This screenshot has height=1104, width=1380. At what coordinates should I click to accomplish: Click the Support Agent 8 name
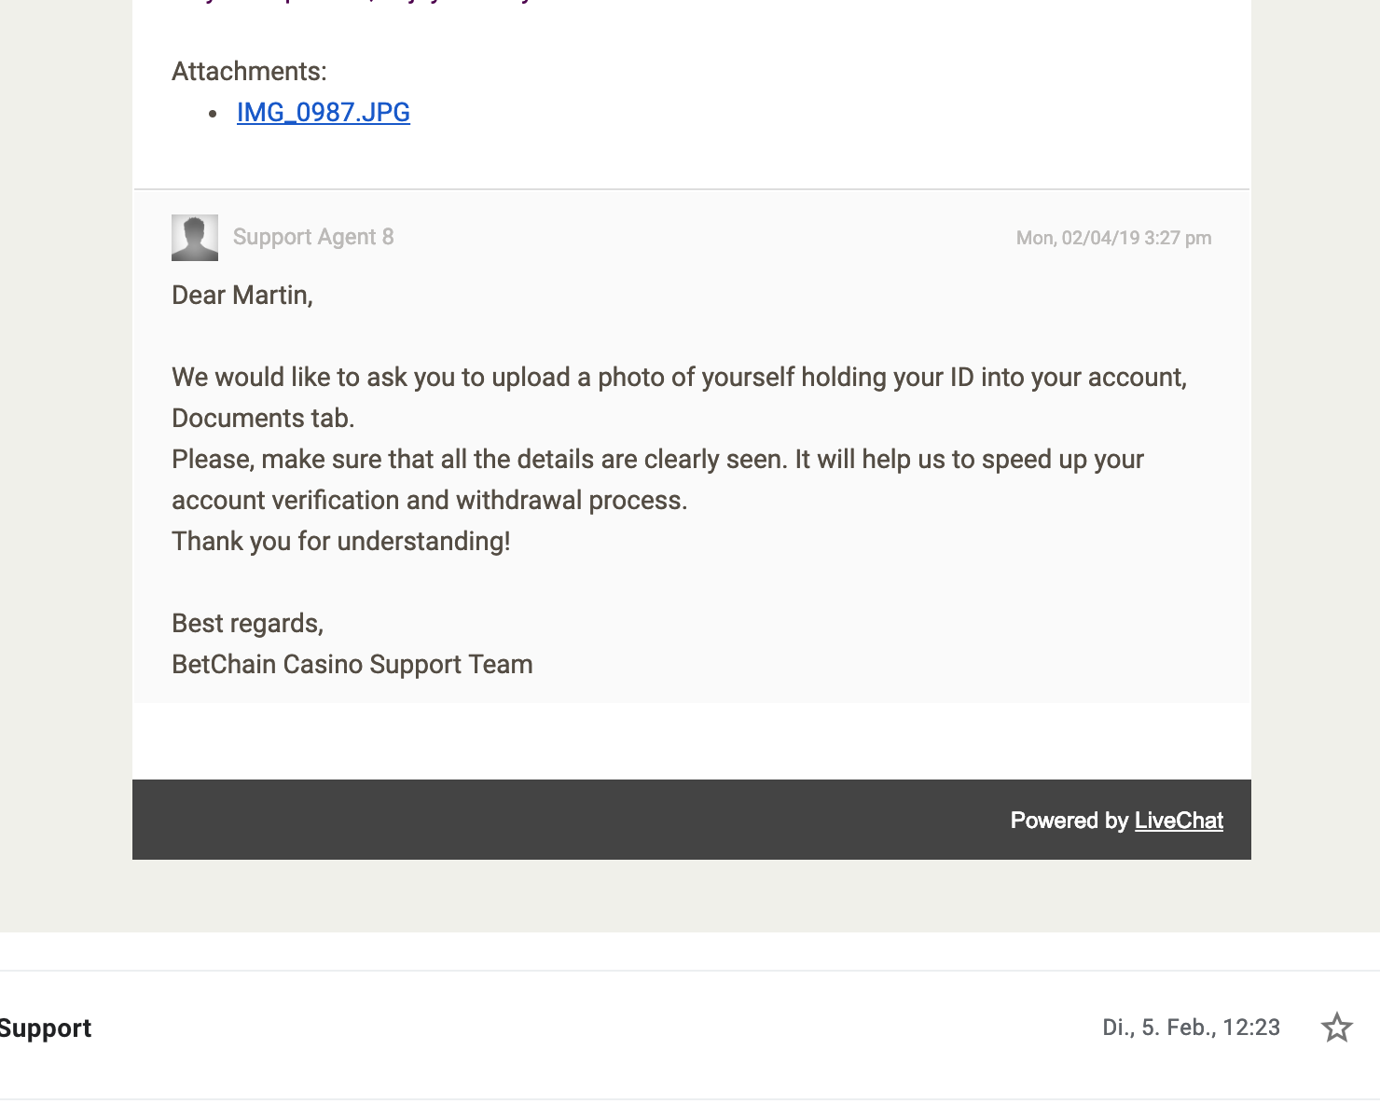(x=313, y=237)
